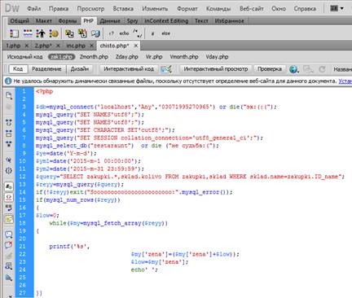Open related file Vmonth.php
This screenshot has width=352, height=298.
pos(184,57)
